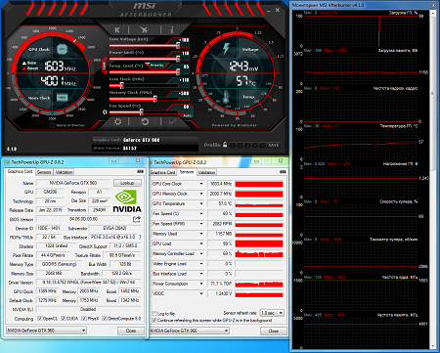Toggle the CUDA checkbox in GPU-Z

tap(63, 319)
